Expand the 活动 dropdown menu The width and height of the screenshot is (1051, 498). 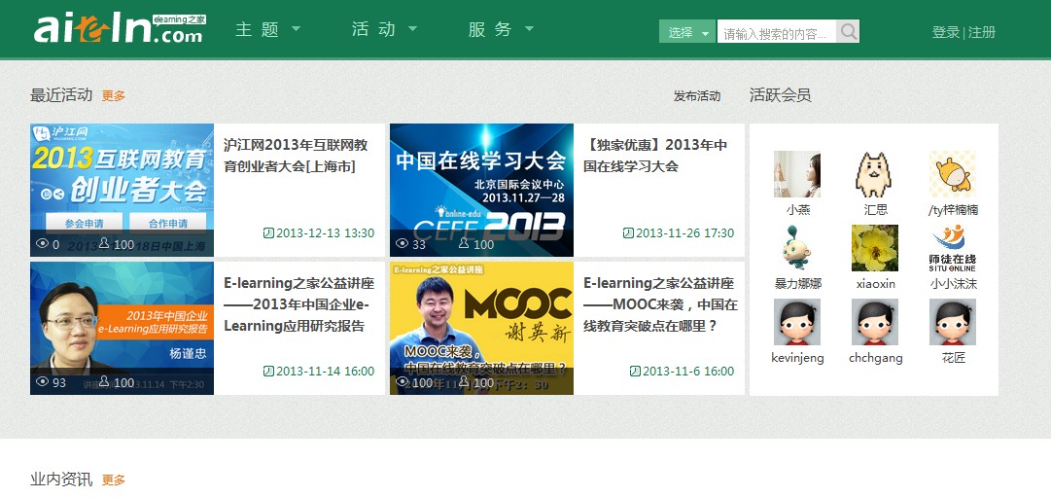385,29
